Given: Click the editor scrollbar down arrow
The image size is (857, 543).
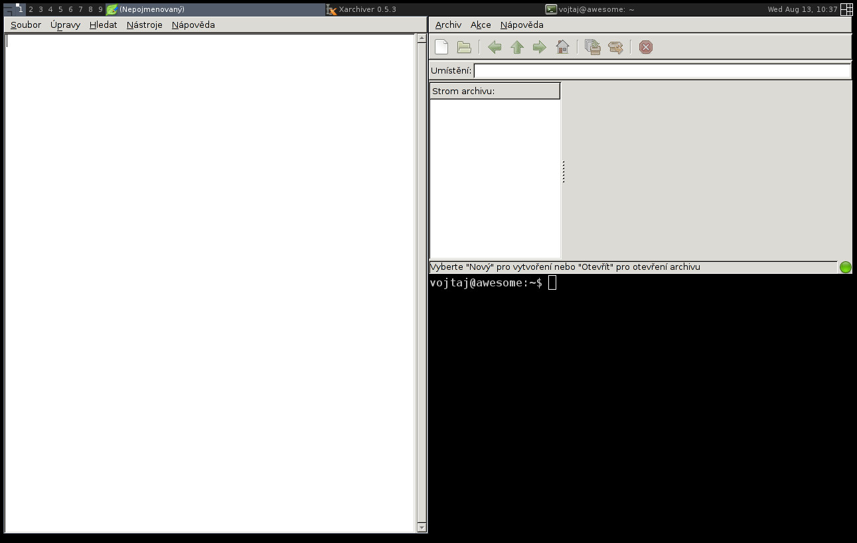Looking at the screenshot, I should [422, 528].
